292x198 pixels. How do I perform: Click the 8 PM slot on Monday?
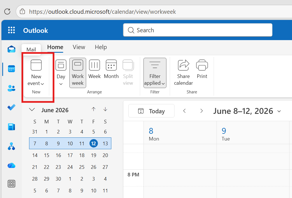tap(180, 178)
